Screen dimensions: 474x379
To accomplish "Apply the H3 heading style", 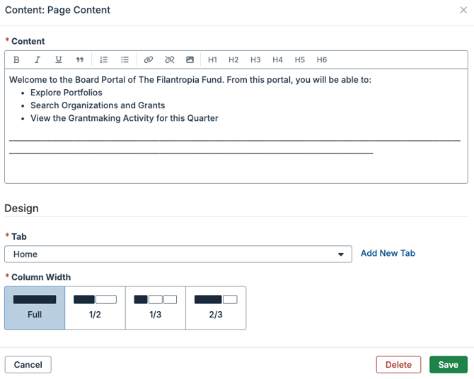I will click(255, 60).
